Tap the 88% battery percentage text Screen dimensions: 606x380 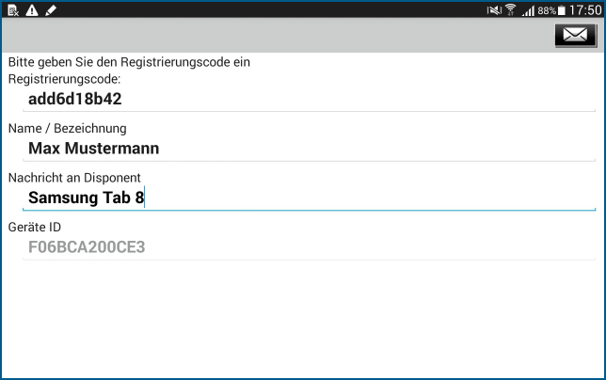546,10
